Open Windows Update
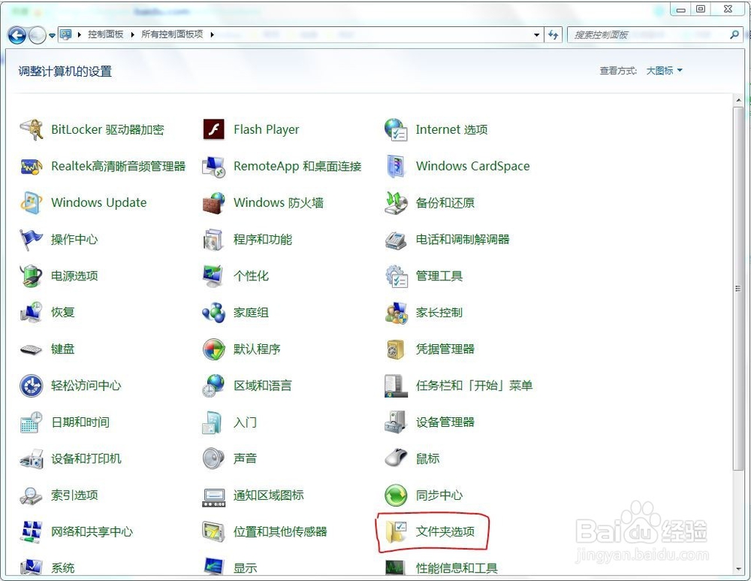The image size is (751, 581). coord(98,203)
